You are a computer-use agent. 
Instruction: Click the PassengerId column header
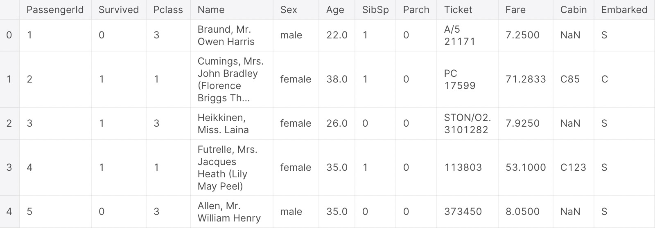point(55,10)
